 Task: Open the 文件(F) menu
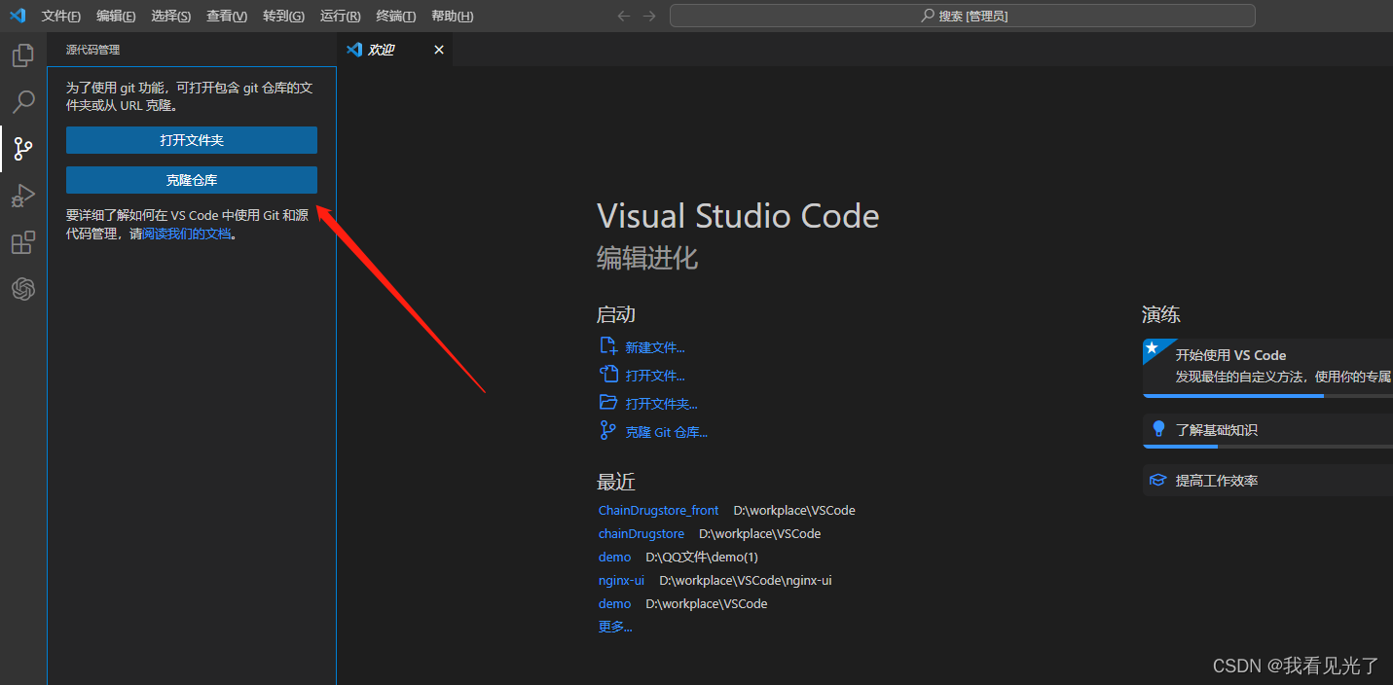(x=61, y=17)
